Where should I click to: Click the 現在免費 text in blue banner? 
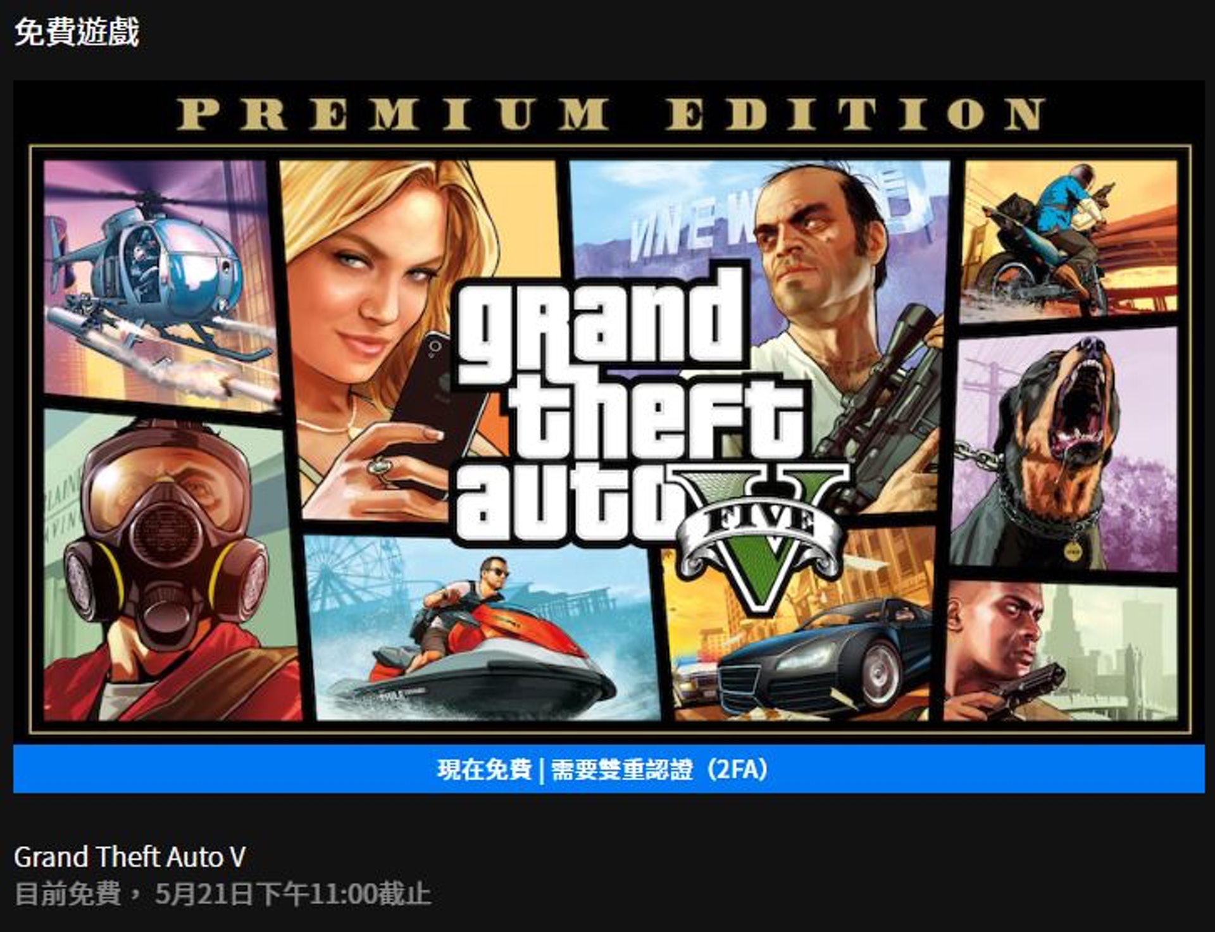[484, 769]
